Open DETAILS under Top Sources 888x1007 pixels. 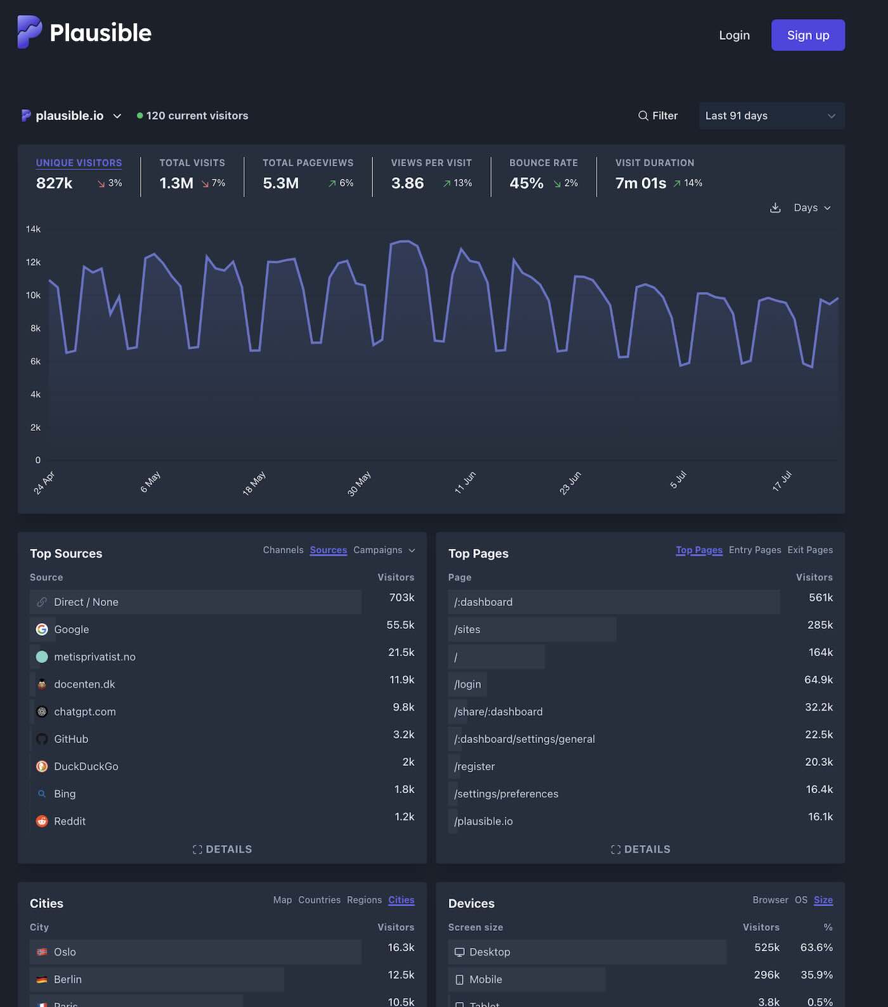(x=222, y=850)
